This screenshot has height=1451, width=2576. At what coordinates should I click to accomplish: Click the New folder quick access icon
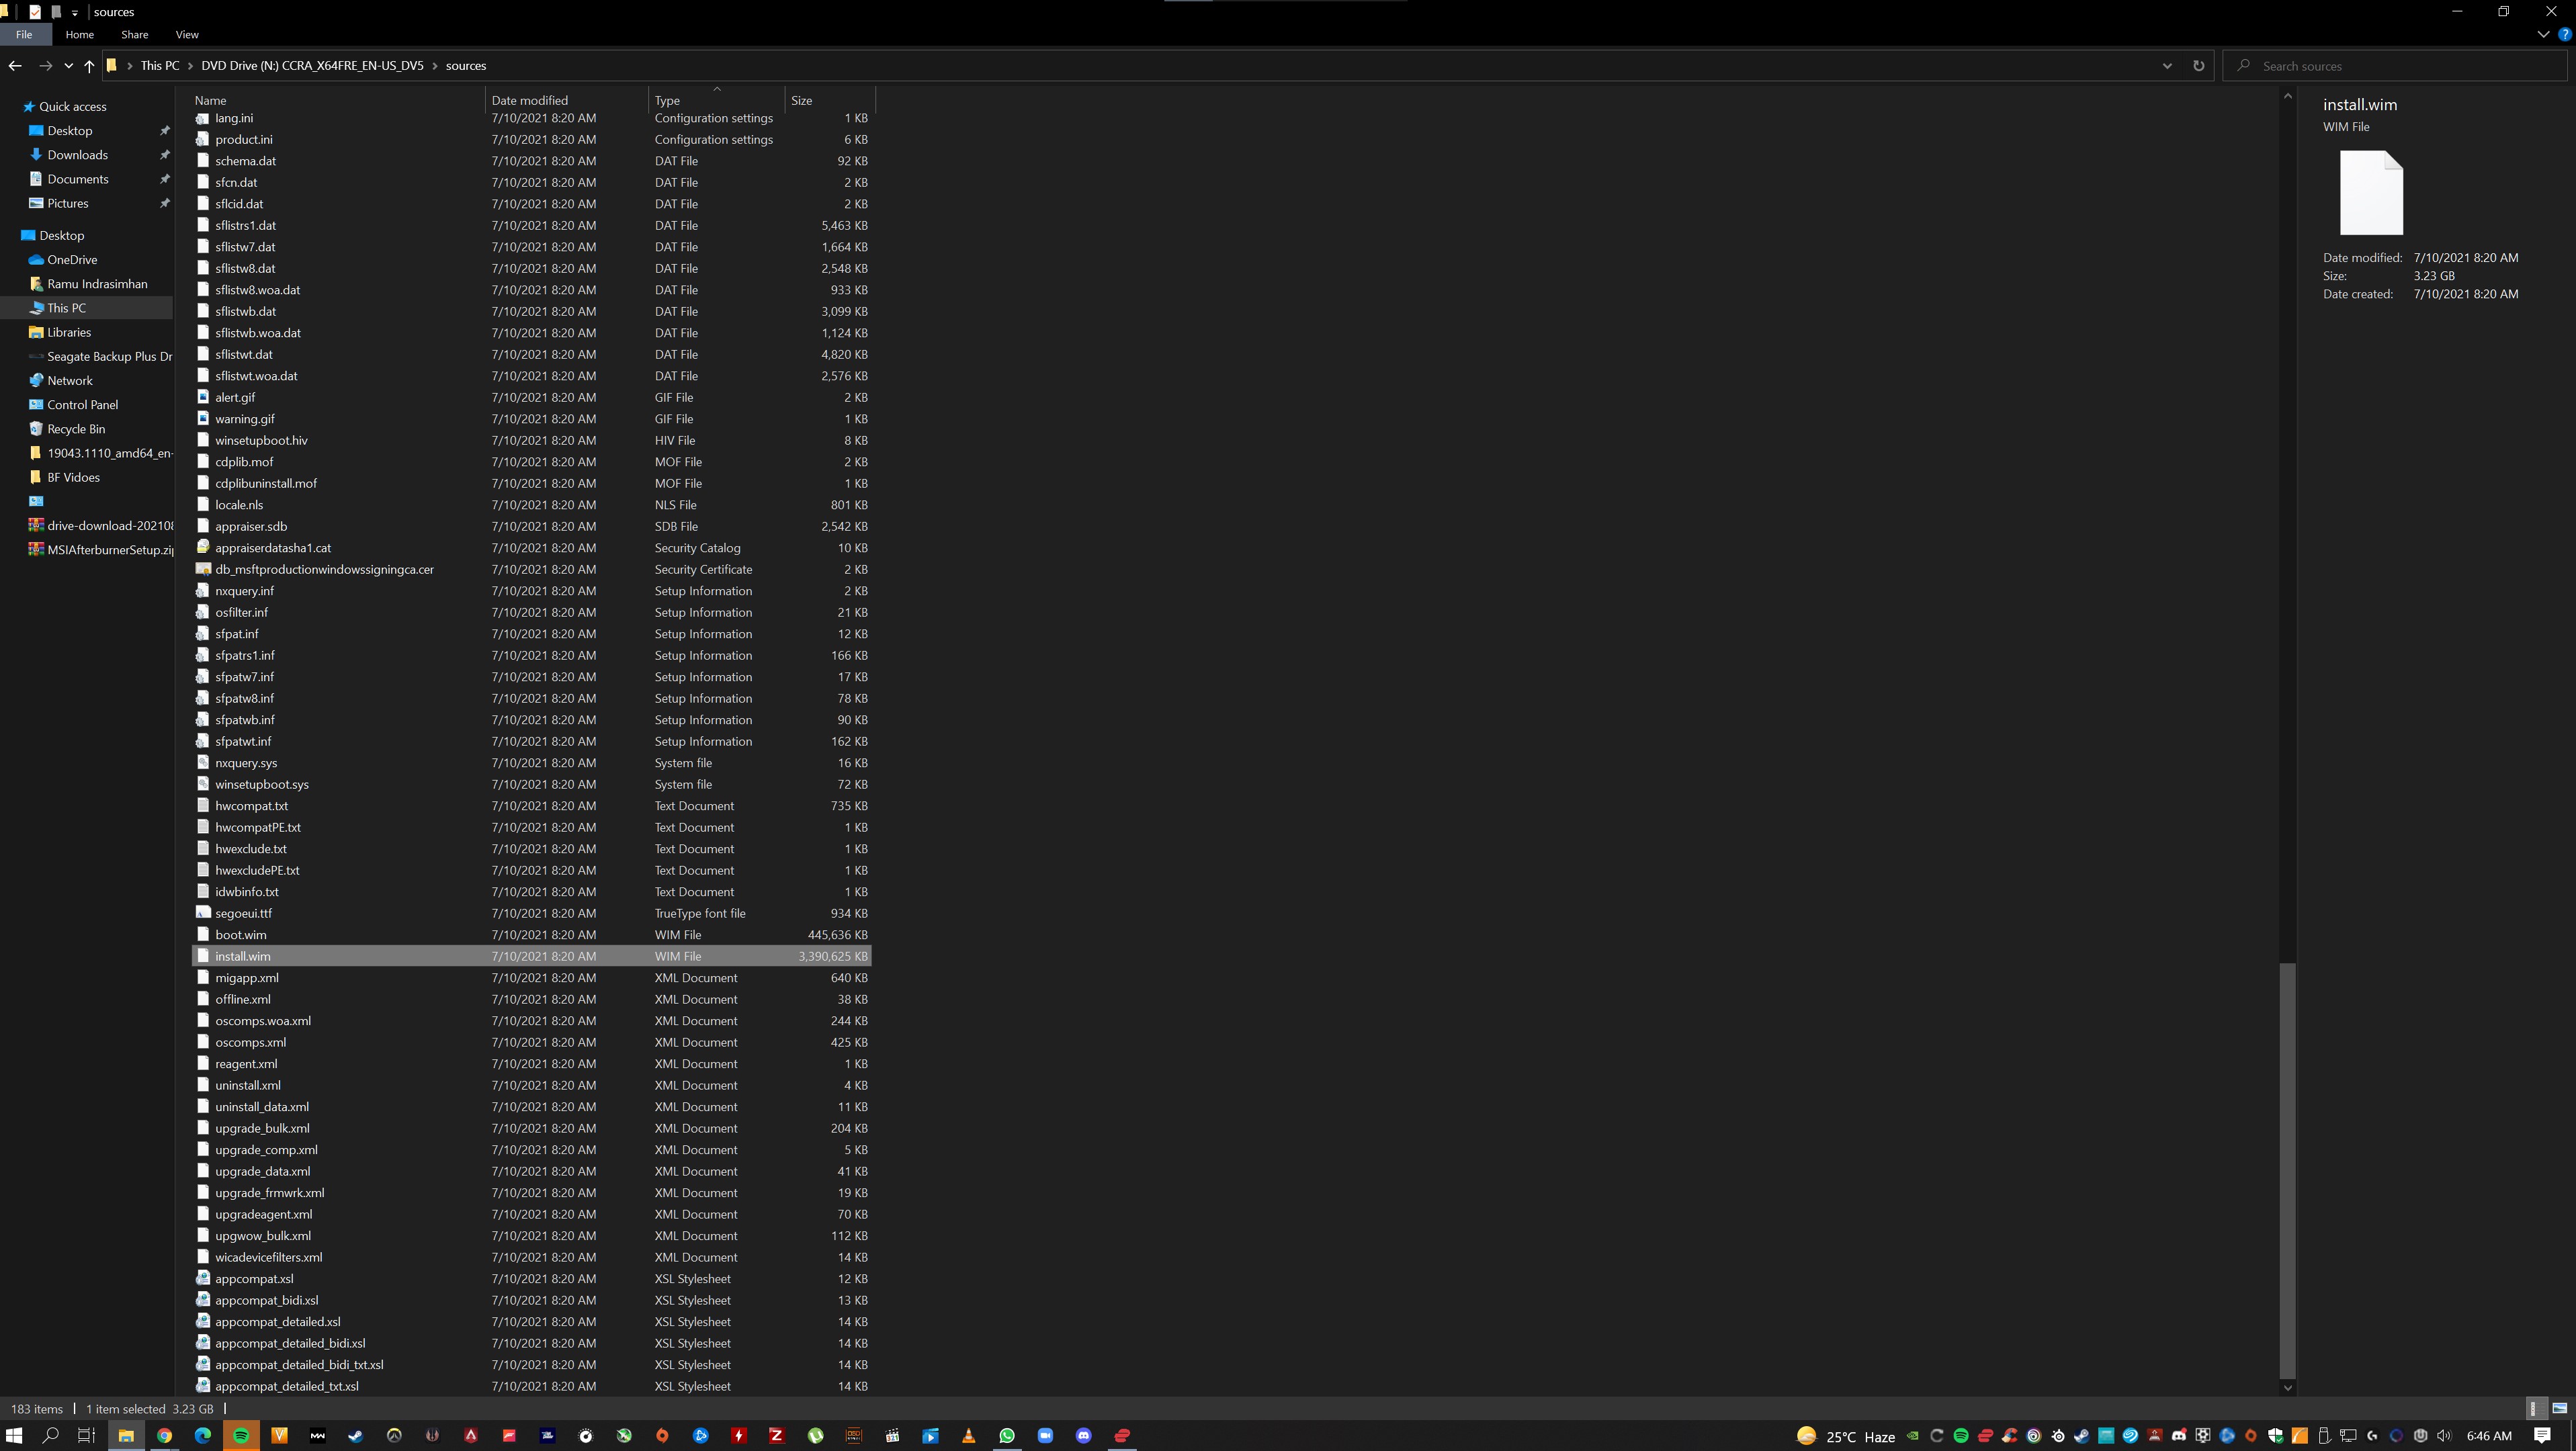[x=56, y=12]
